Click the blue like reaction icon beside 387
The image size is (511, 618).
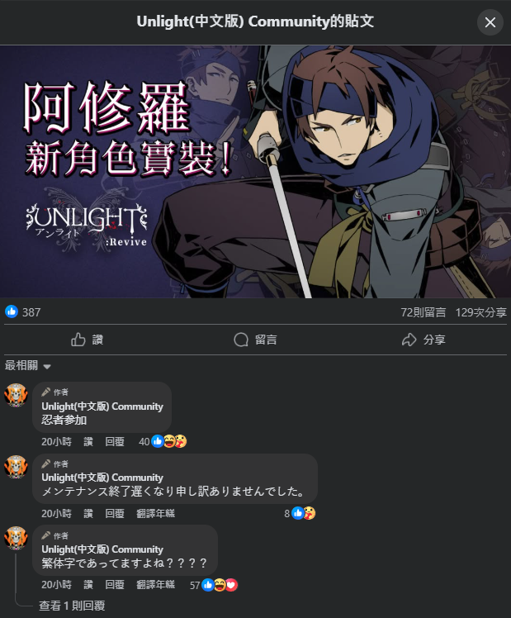coord(12,311)
